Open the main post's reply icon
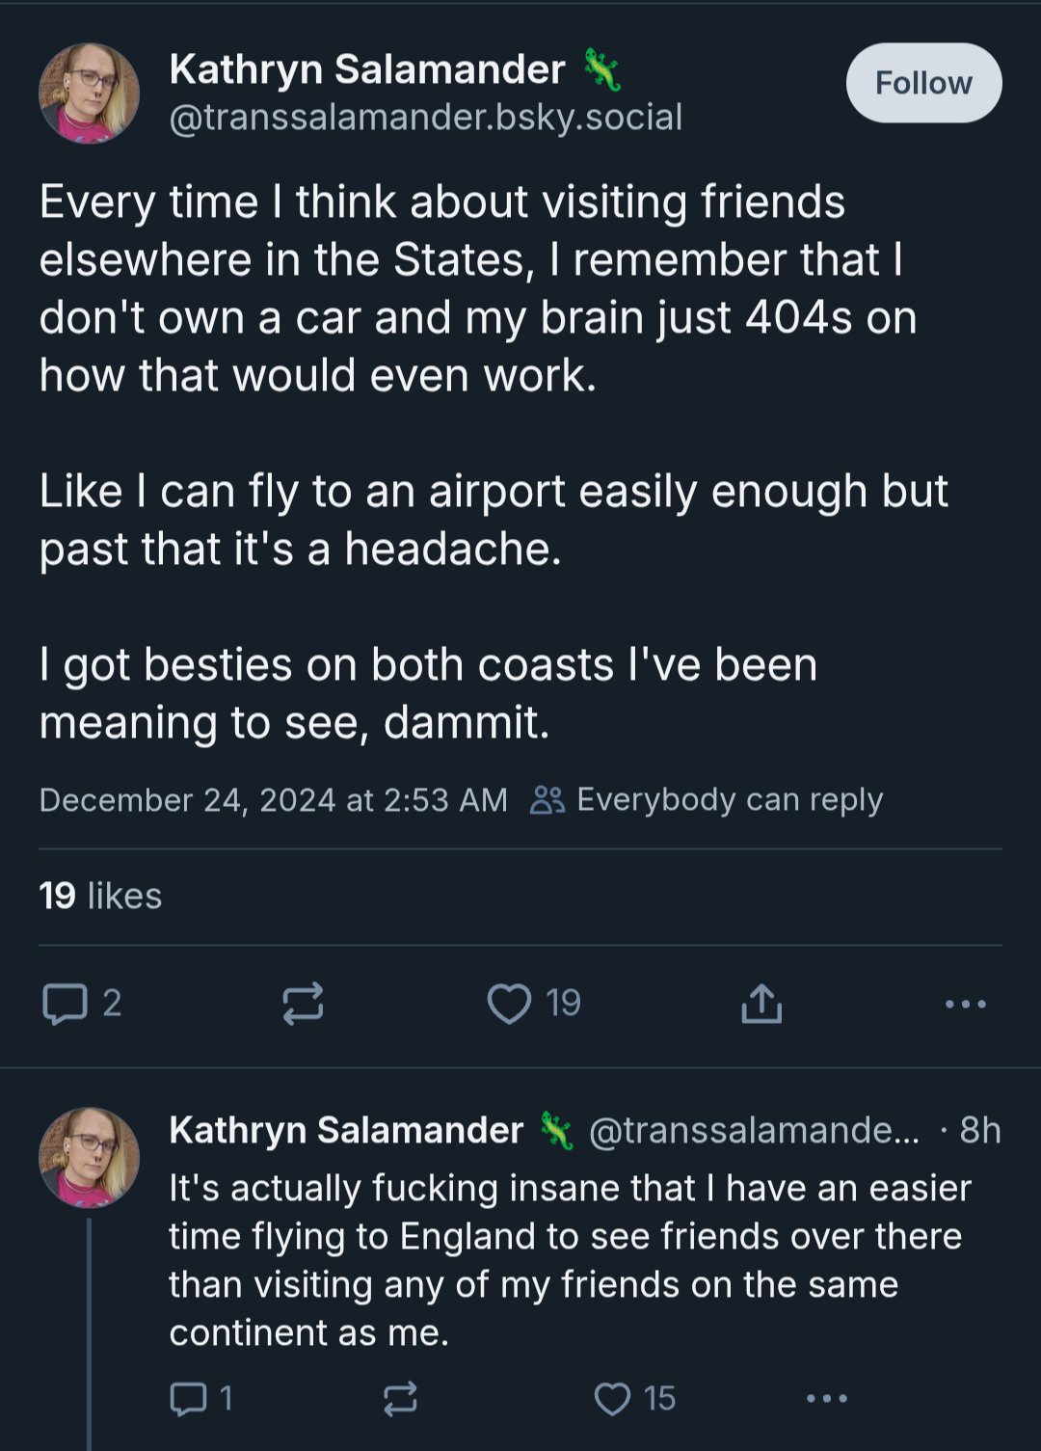The image size is (1041, 1451). tap(81, 1004)
